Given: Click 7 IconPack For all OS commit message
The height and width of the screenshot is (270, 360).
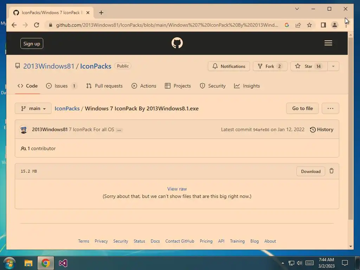Looking at the screenshot, I should coord(92,129).
